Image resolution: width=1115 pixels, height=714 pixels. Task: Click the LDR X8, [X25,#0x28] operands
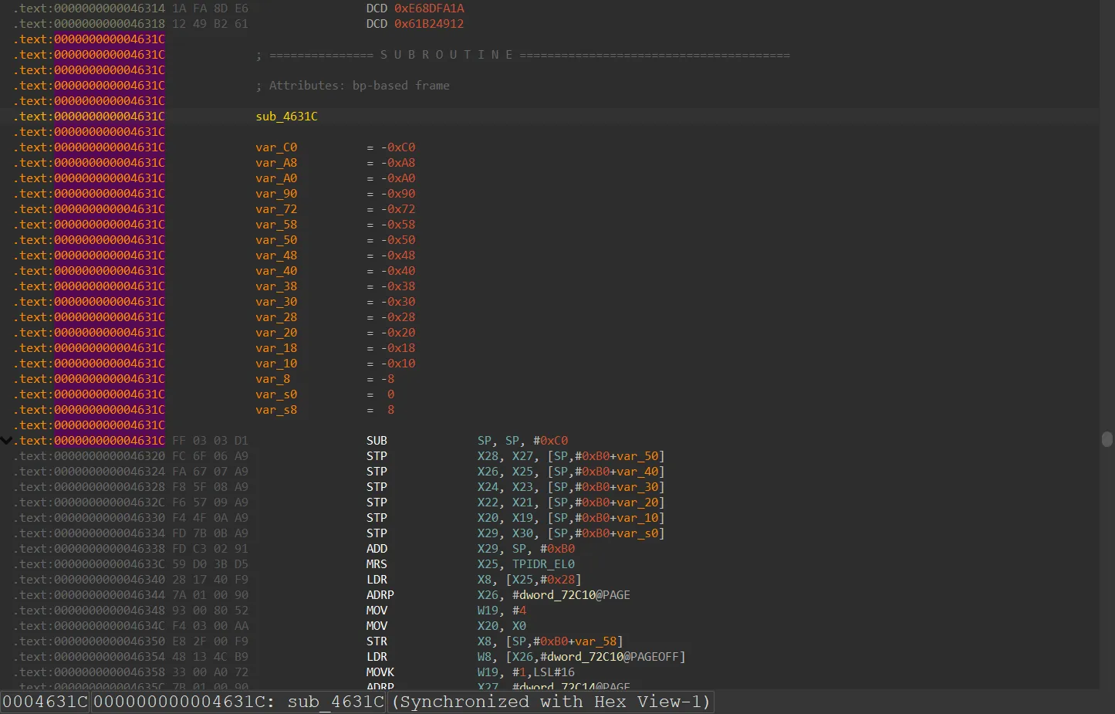pyautogui.click(x=529, y=580)
